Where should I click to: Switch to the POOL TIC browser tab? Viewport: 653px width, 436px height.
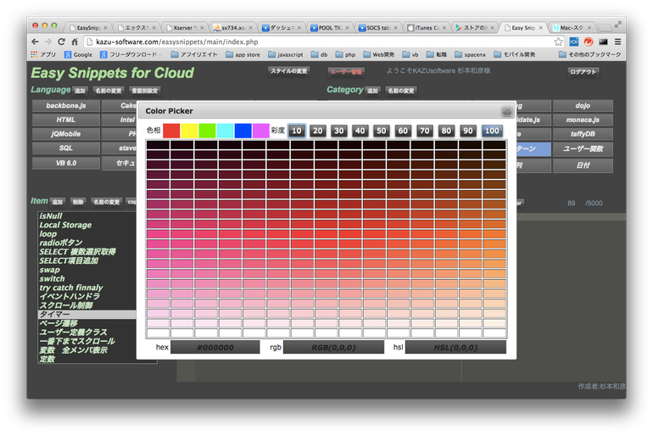tap(330, 27)
